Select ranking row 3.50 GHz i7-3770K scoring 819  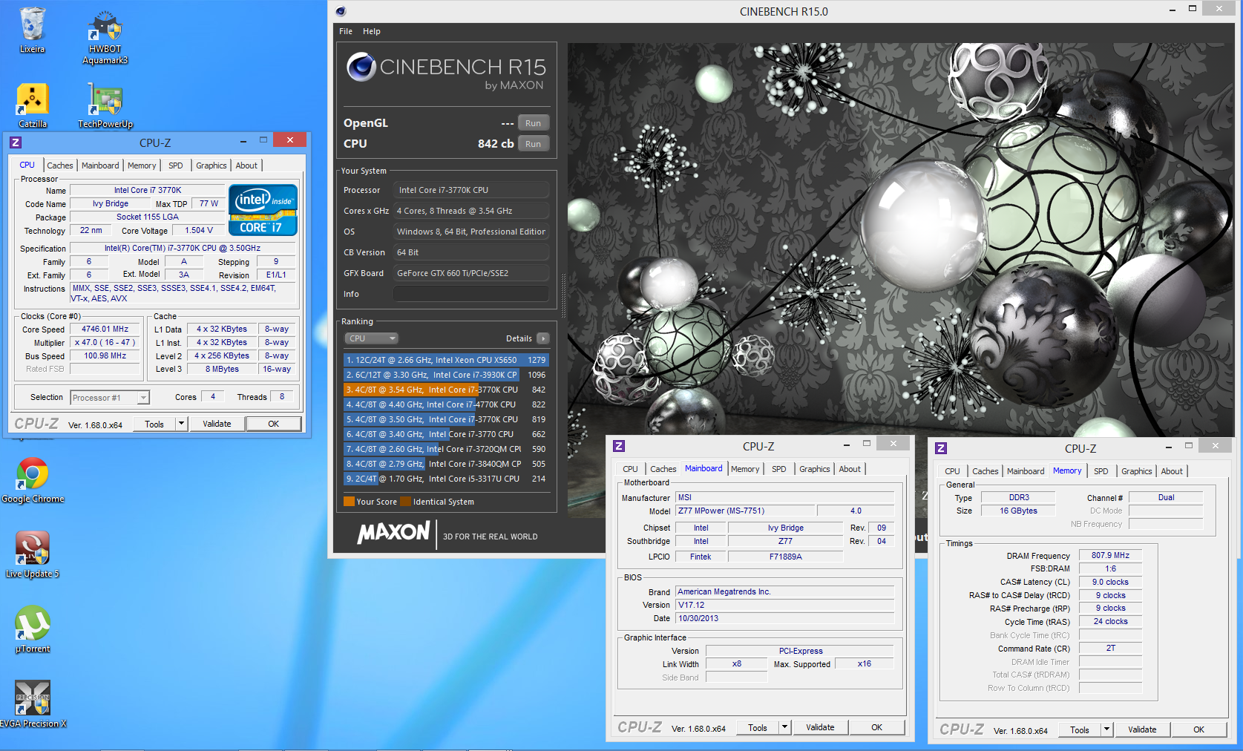pyautogui.click(x=446, y=419)
